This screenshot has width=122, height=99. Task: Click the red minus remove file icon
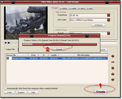click(x=113, y=62)
